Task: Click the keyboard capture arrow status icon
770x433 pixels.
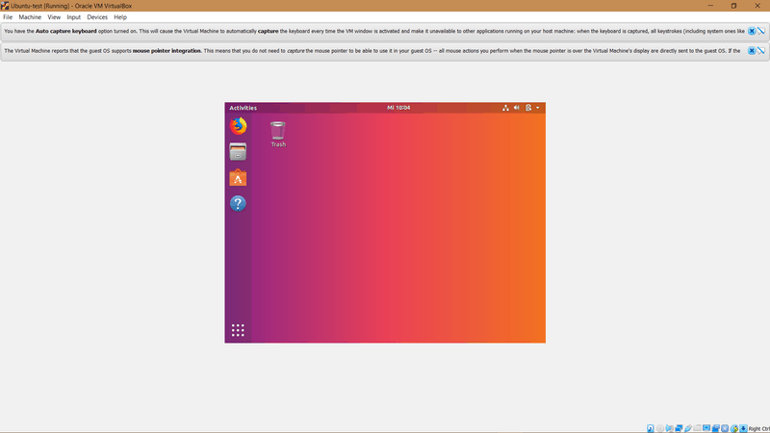Action: coord(743,428)
